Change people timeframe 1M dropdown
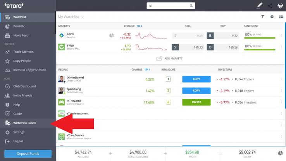The height and width of the screenshot is (161, 286). tap(147, 69)
